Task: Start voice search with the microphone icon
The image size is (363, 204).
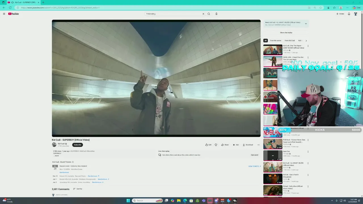Action: pyautogui.click(x=216, y=14)
